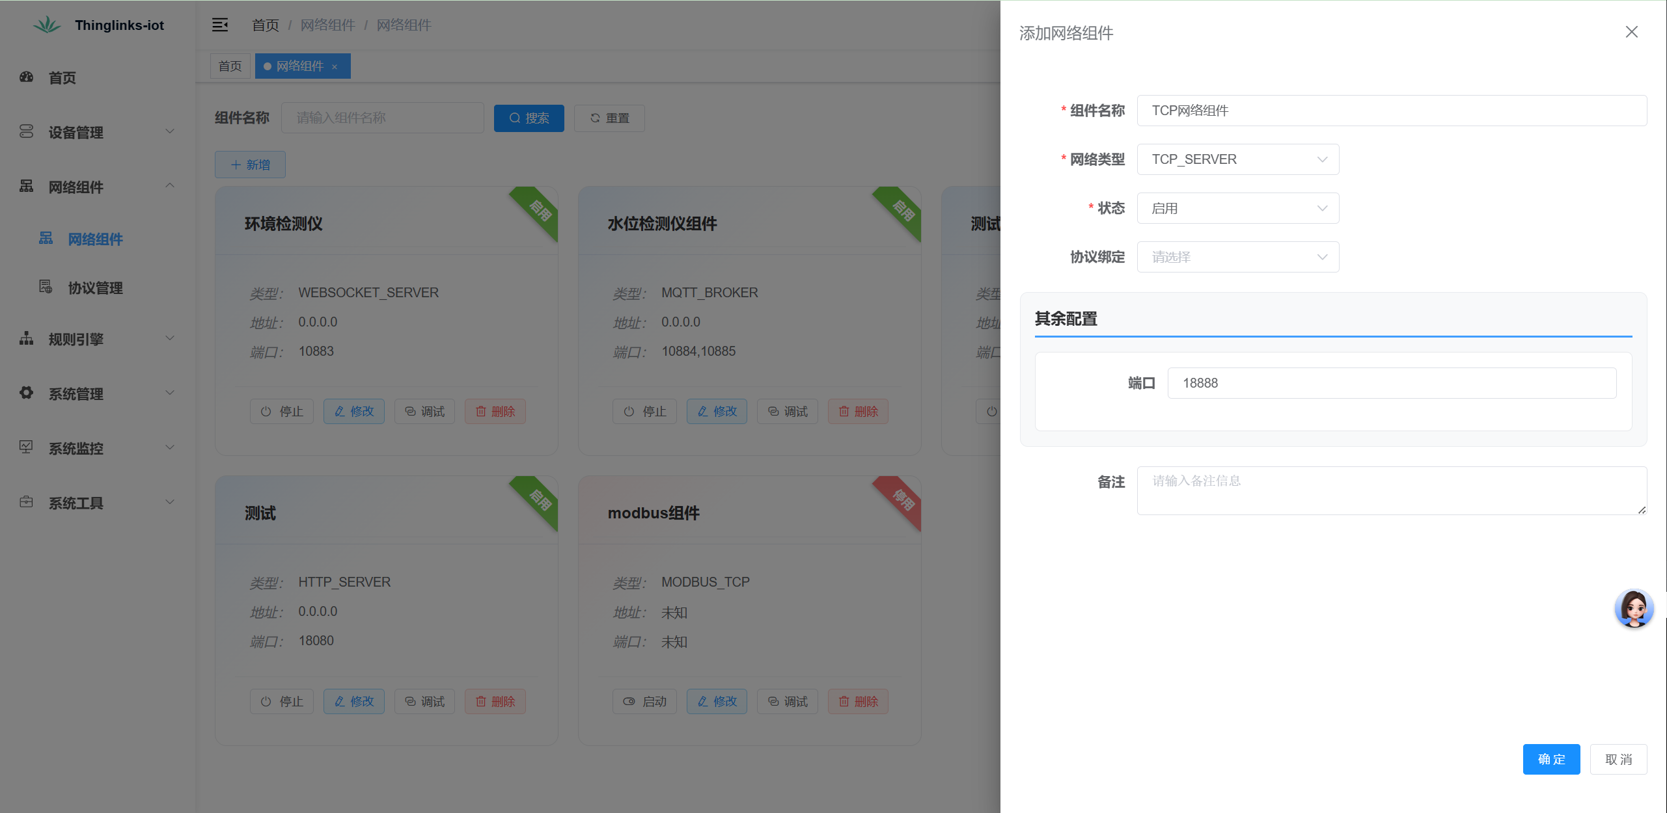
Task: Edit 水位检测仪组件 with the pencil icon
Action: click(x=716, y=411)
